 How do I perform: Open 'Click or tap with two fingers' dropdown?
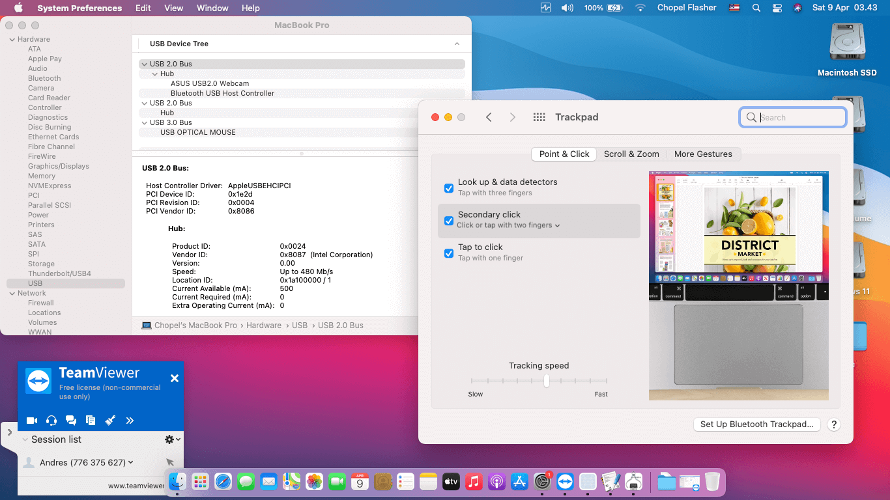pyautogui.click(x=508, y=225)
